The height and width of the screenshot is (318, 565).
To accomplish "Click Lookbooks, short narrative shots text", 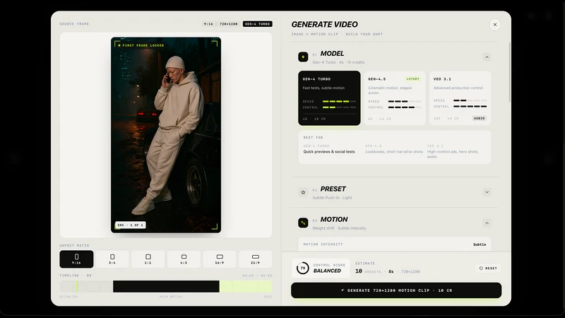I will click(x=394, y=152).
